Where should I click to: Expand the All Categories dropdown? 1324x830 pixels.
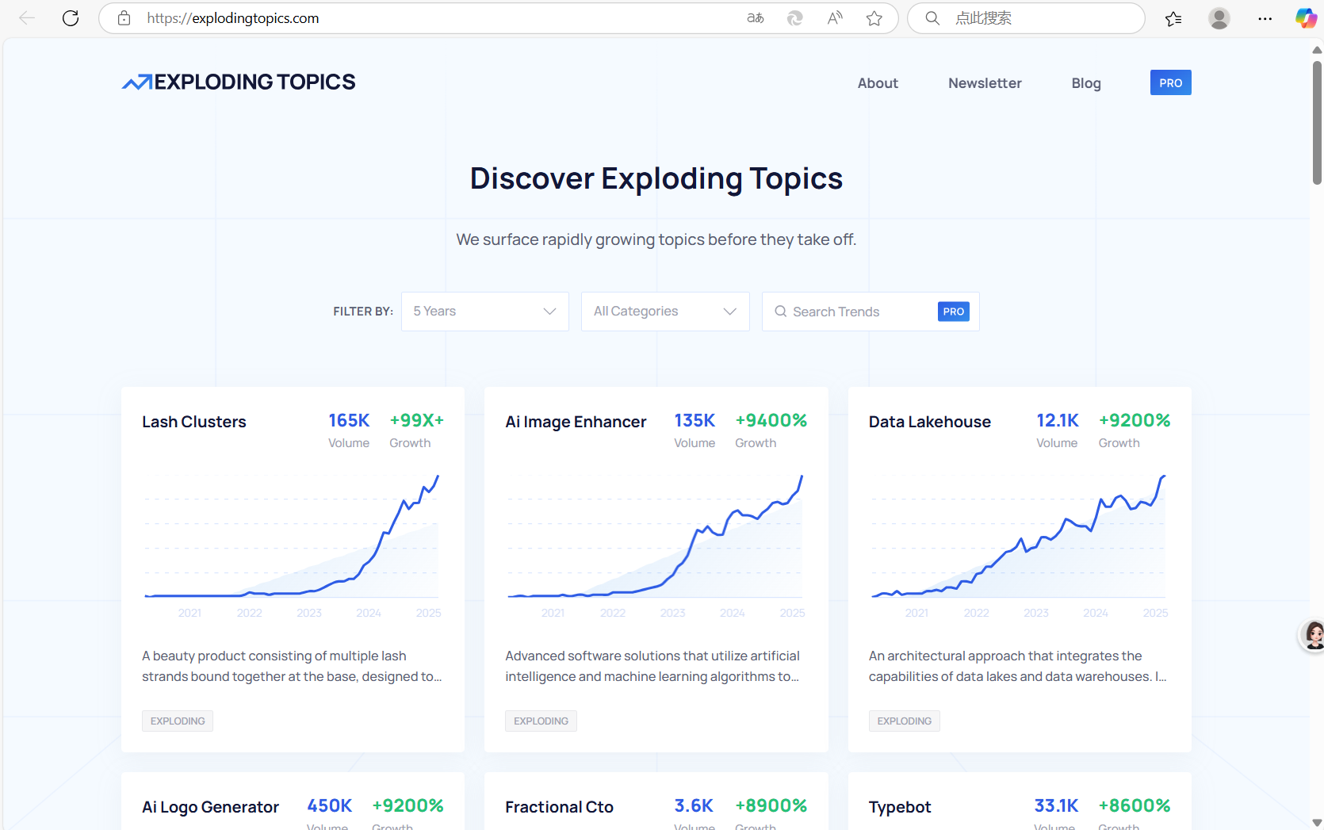click(665, 312)
